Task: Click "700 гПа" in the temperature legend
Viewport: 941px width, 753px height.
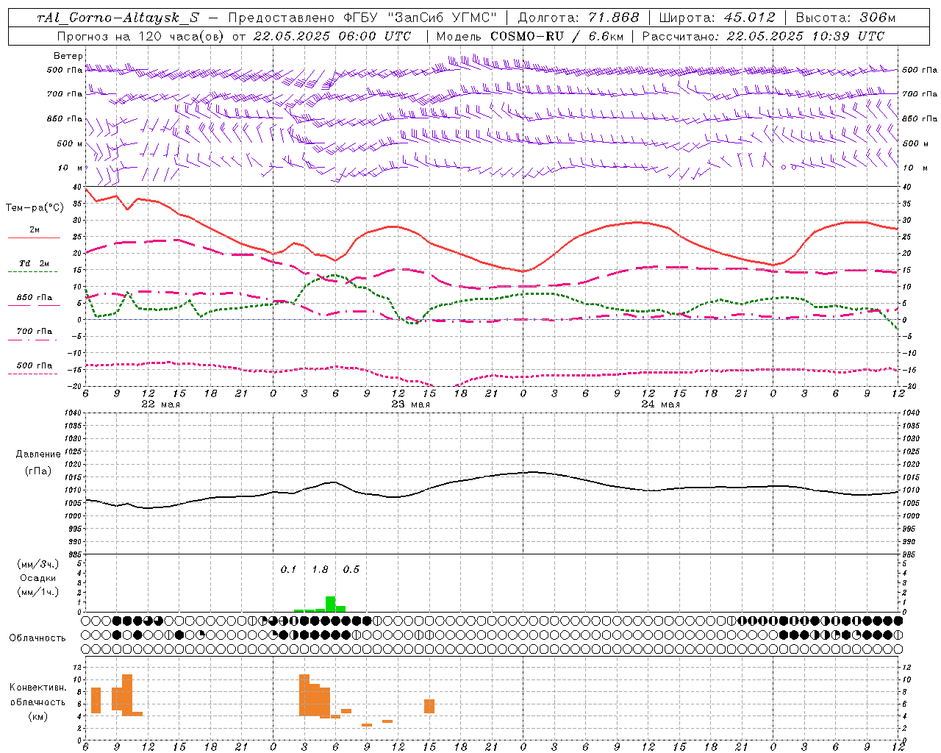Action: pyautogui.click(x=35, y=332)
